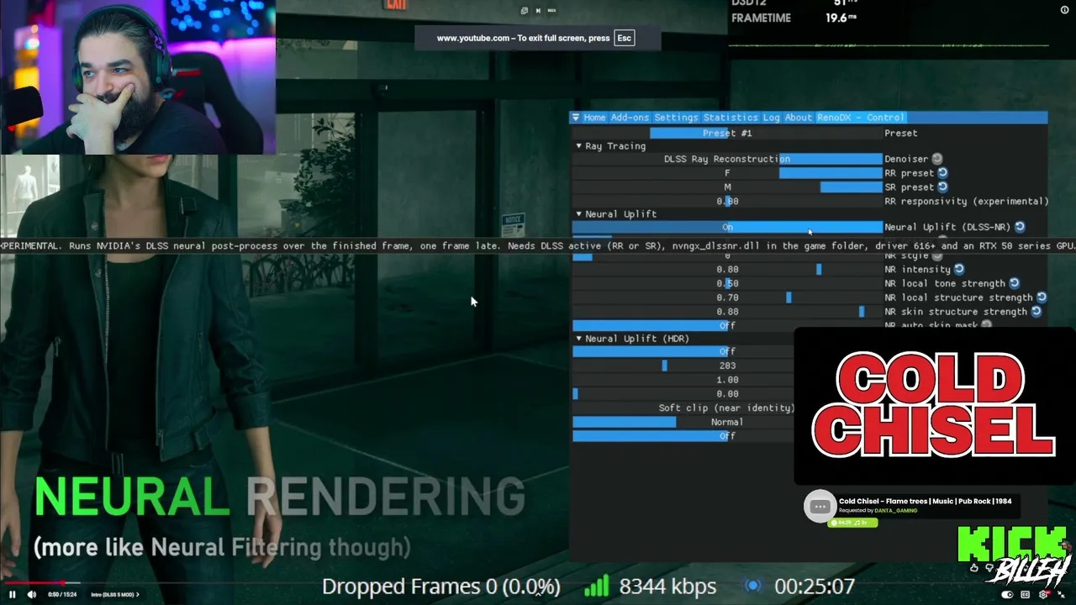The image size is (1076, 605).
Task: Reset Neural Uplift (DLSS-NR) to default
Action: click(x=1020, y=227)
